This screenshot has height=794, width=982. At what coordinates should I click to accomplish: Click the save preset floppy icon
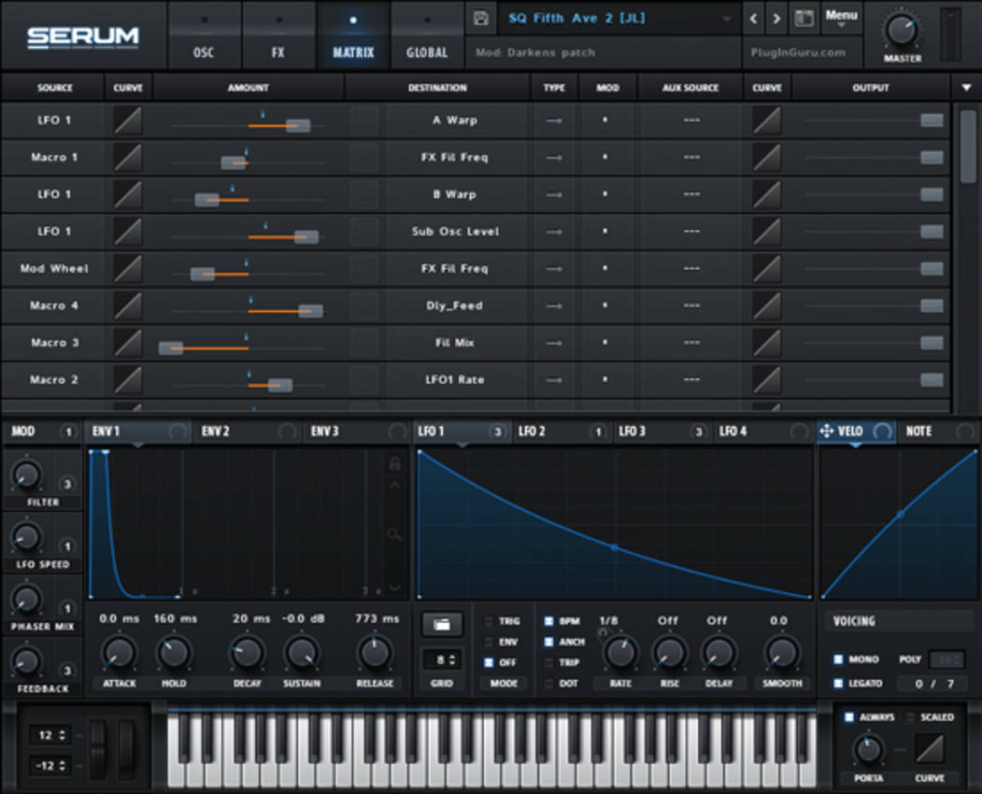(481, 18)
